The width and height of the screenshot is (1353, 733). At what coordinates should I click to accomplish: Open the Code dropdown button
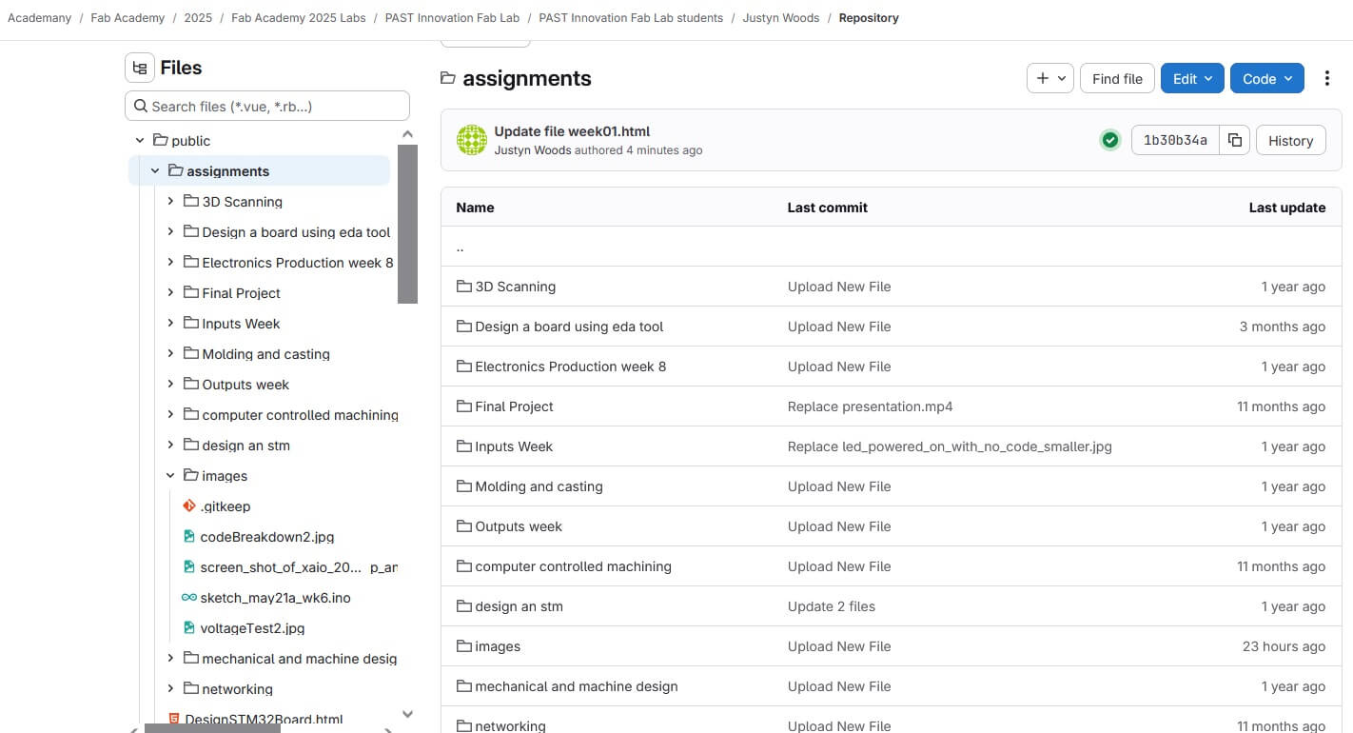1267,79
